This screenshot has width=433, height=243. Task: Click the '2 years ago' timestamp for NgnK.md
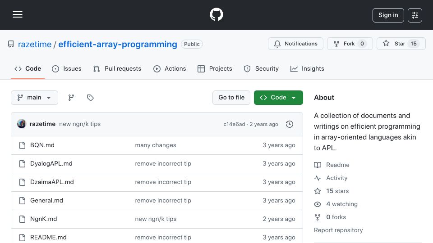(279, 219)
